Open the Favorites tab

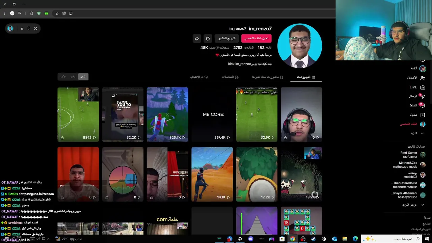click(230, 77)
